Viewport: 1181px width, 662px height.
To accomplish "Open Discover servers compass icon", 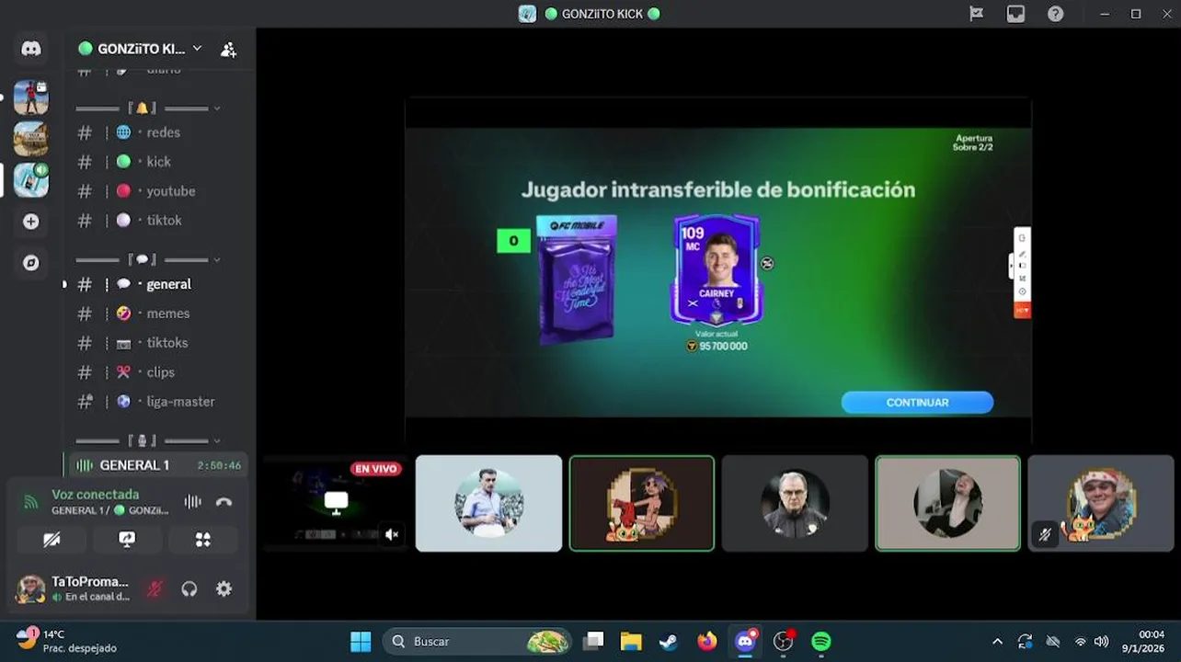I will coord(31,263).
